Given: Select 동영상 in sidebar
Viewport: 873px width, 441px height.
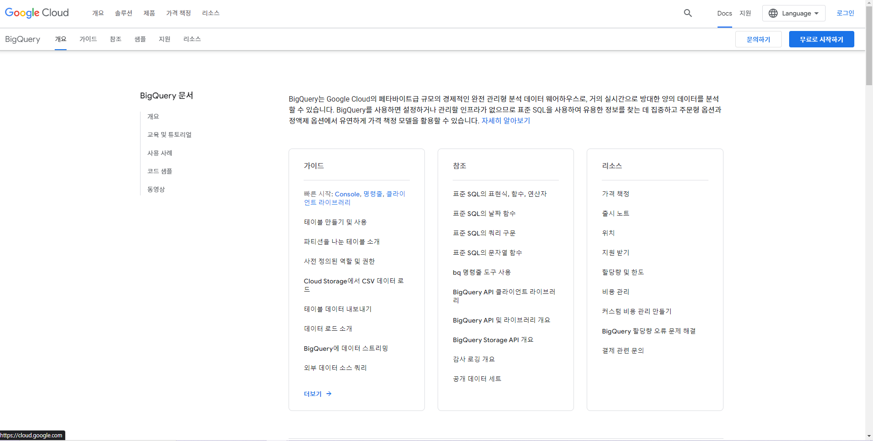Looking at the screenshot, I should point(156,190).
